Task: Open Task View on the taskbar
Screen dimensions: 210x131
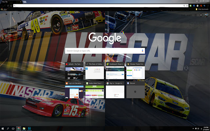Action: 13,128
